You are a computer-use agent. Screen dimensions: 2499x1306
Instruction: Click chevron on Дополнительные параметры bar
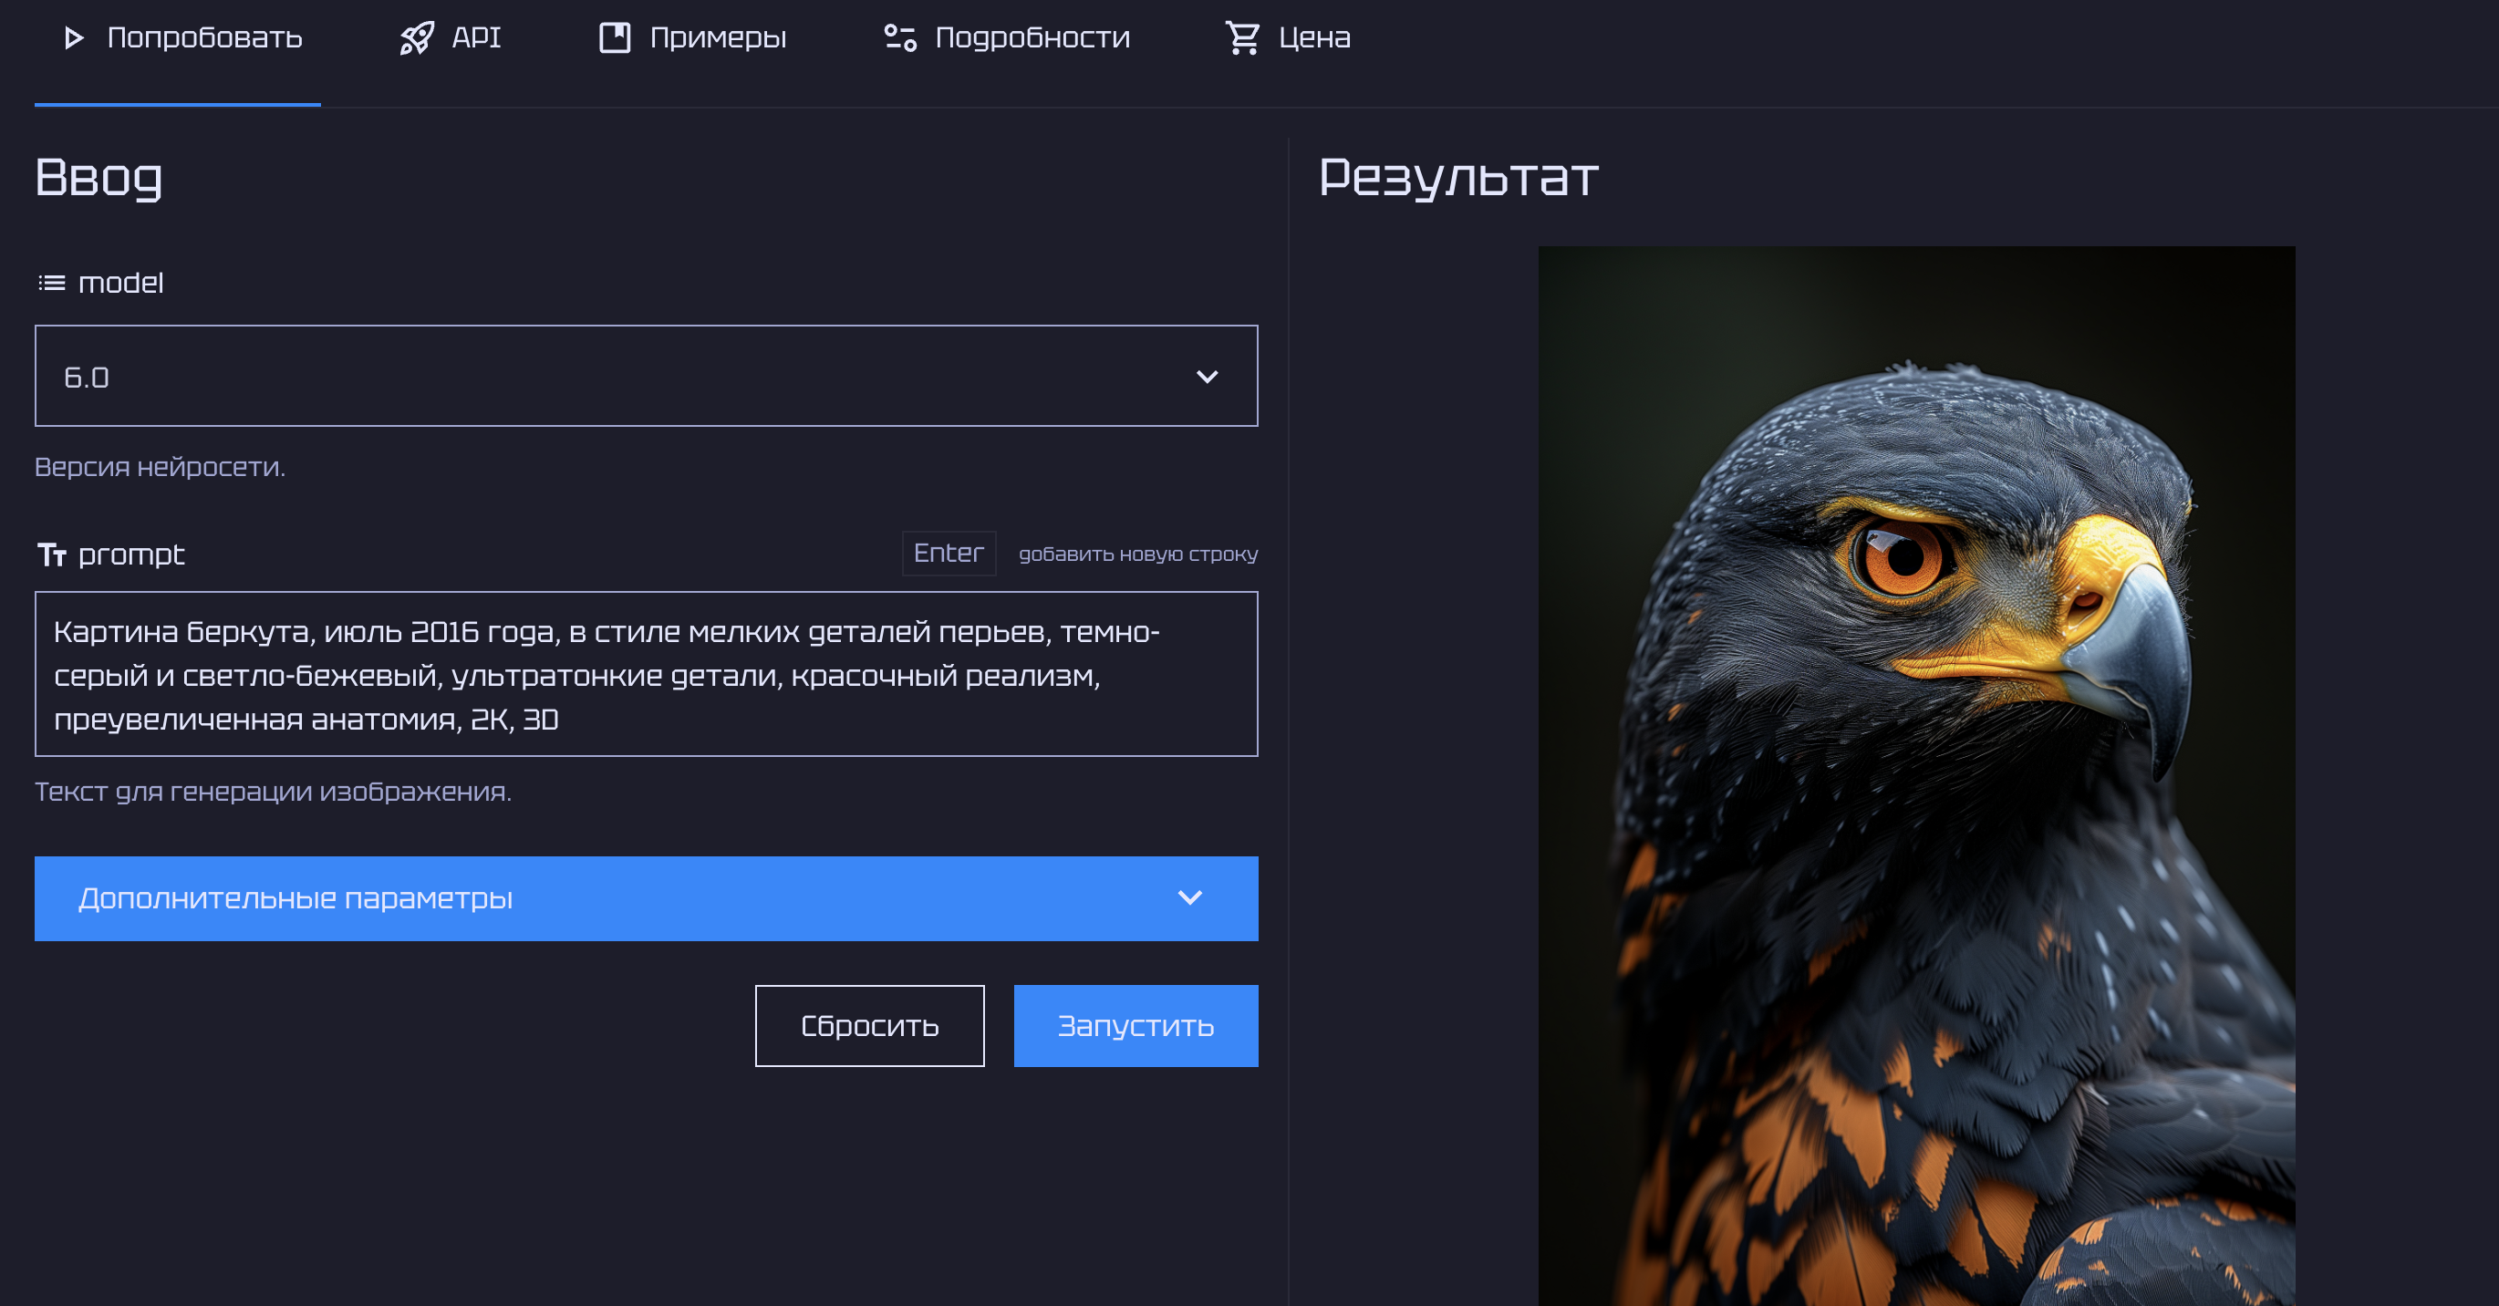tap(1189, 898)
